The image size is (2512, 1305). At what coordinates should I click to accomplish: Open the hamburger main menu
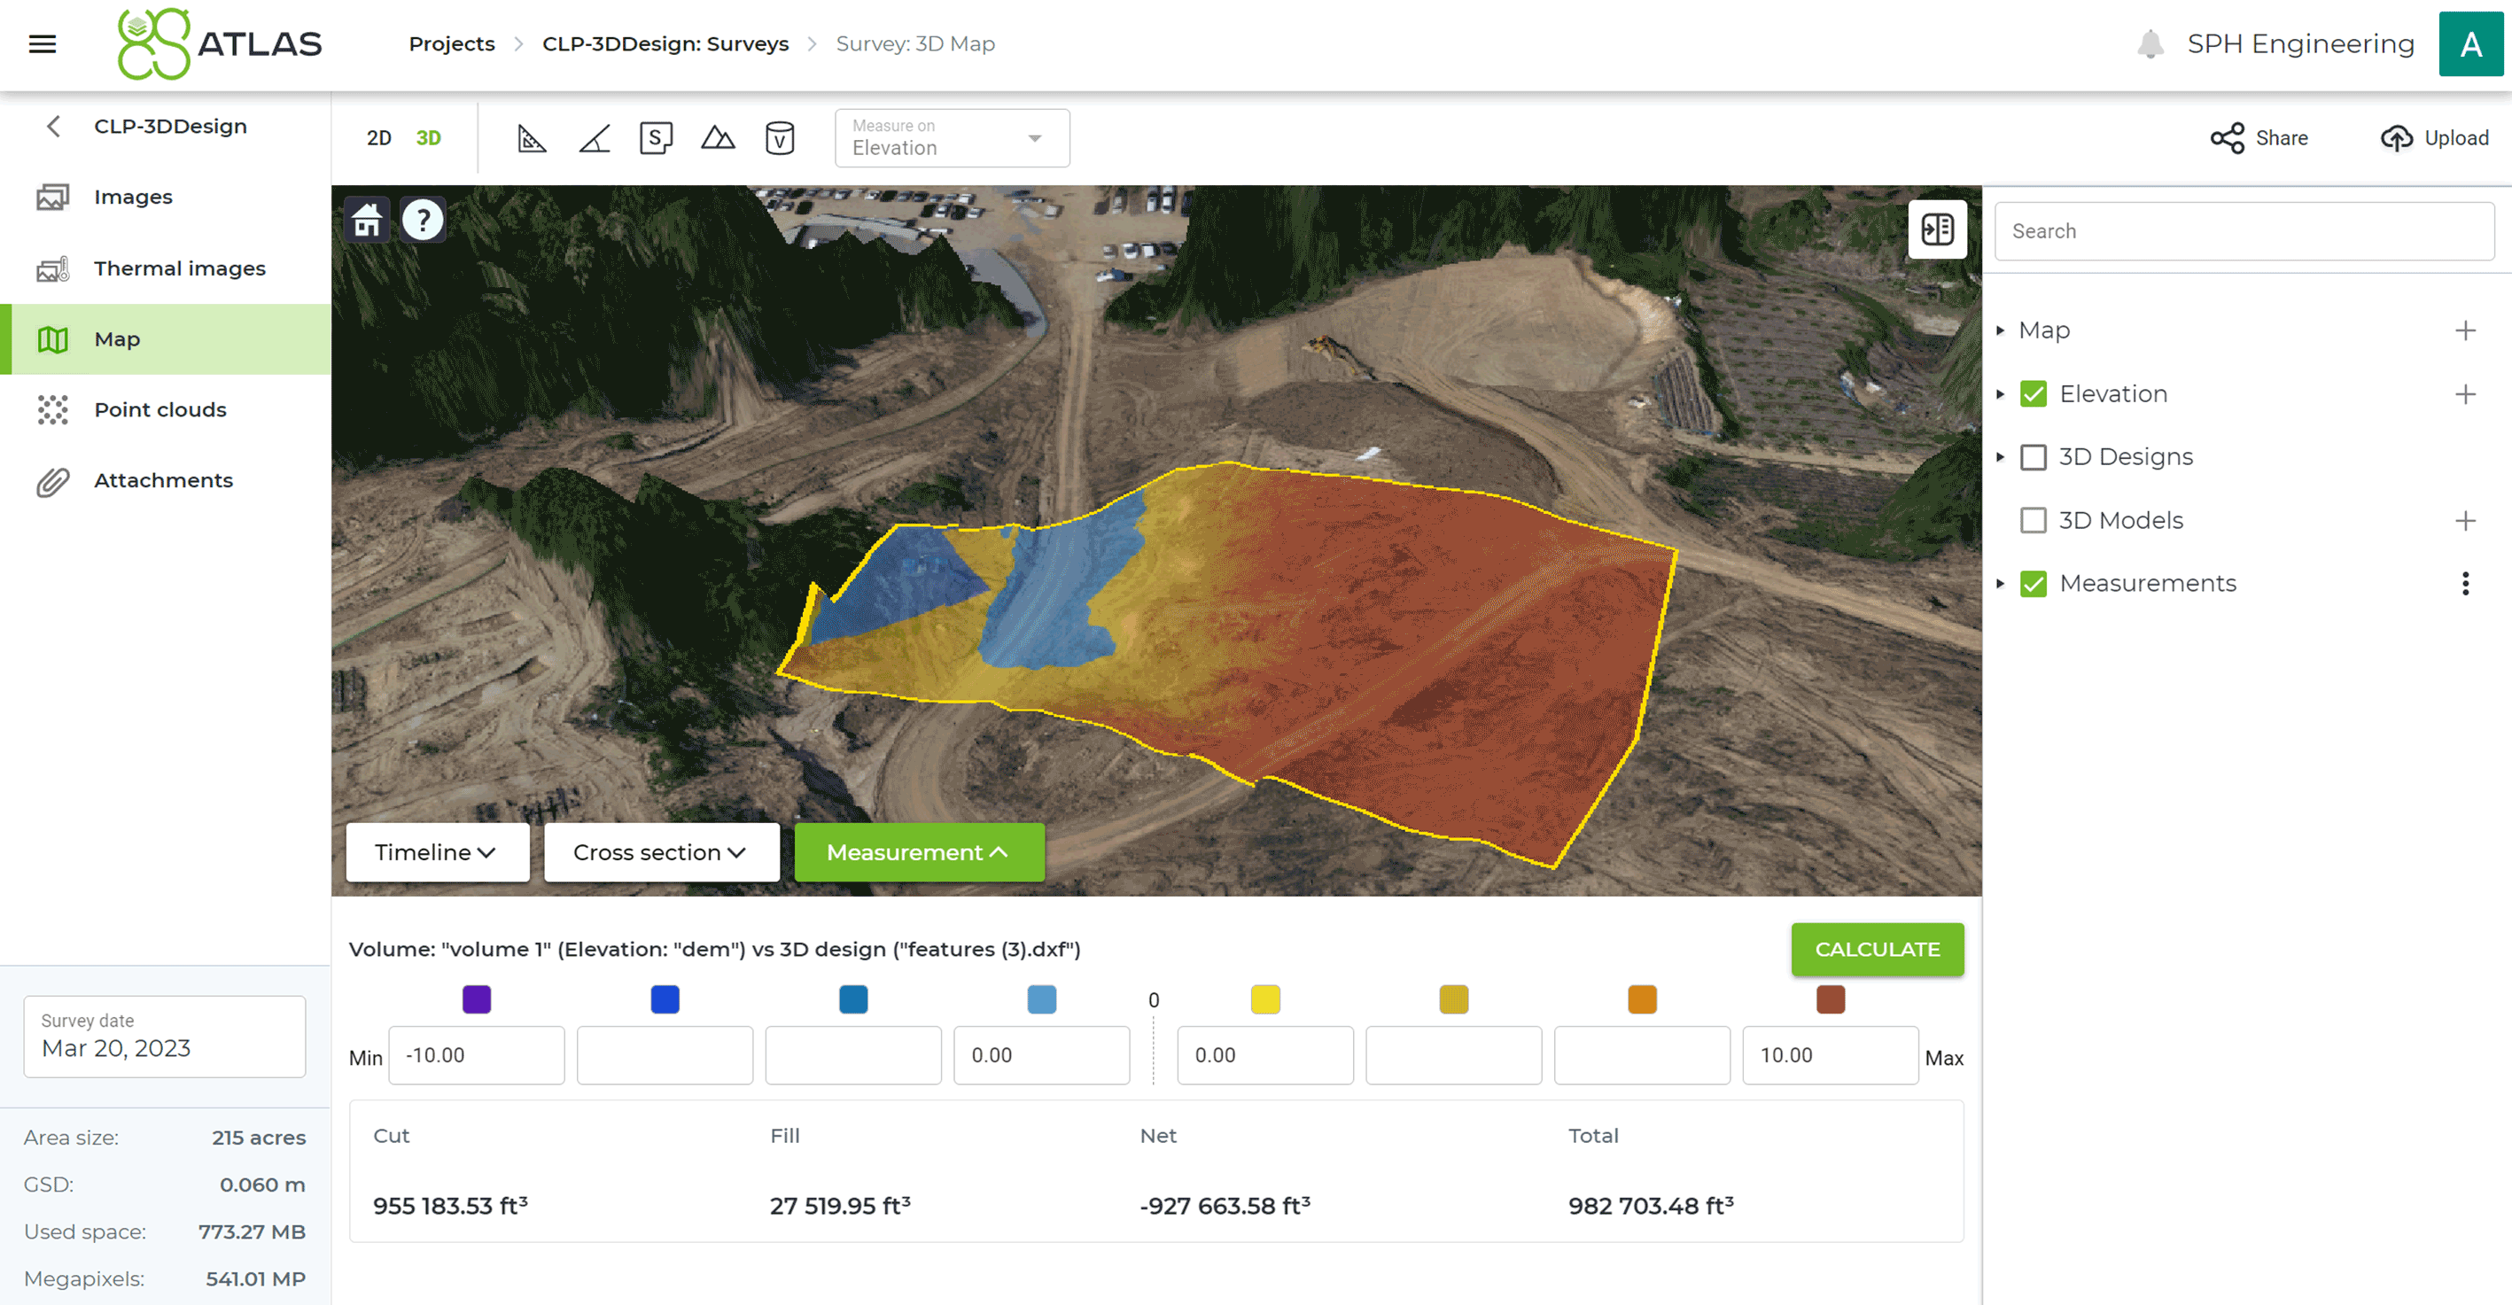[x=42, y=44]
